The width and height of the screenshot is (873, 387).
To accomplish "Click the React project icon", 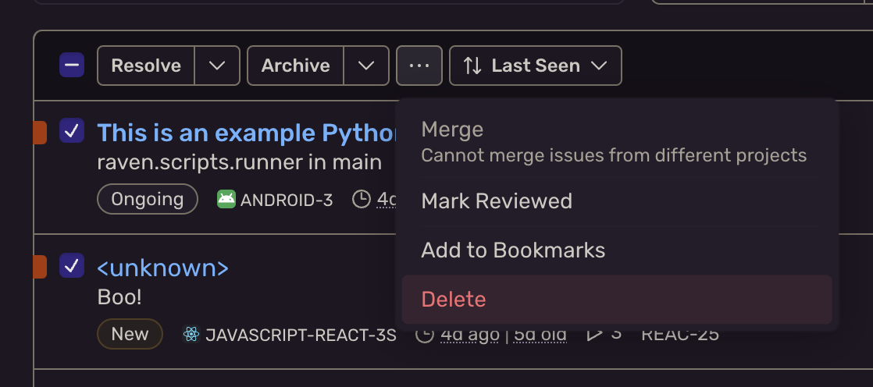I will 191,334.
